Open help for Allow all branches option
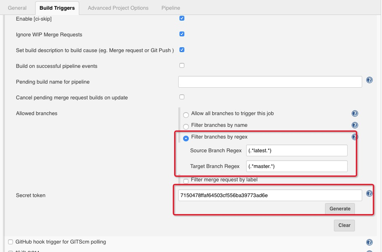The image size is (382, 252). (x=355, y=113)
